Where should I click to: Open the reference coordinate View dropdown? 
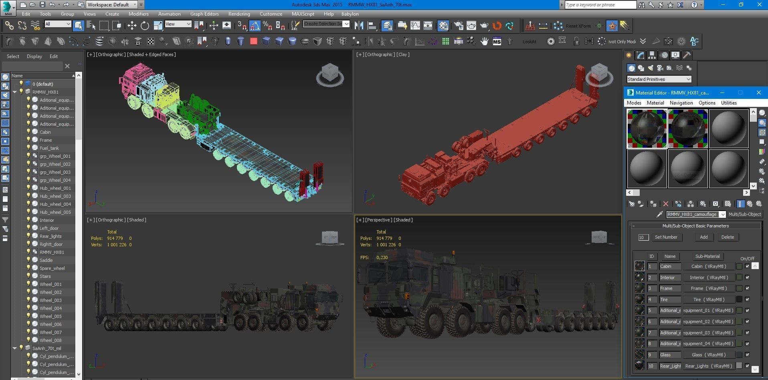pyautogui.click(x=178, y=24)
